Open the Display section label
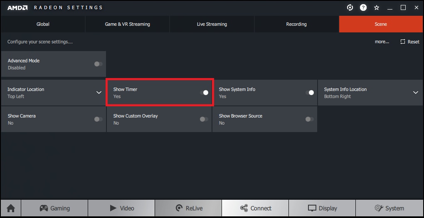 (x=328, y=208)
